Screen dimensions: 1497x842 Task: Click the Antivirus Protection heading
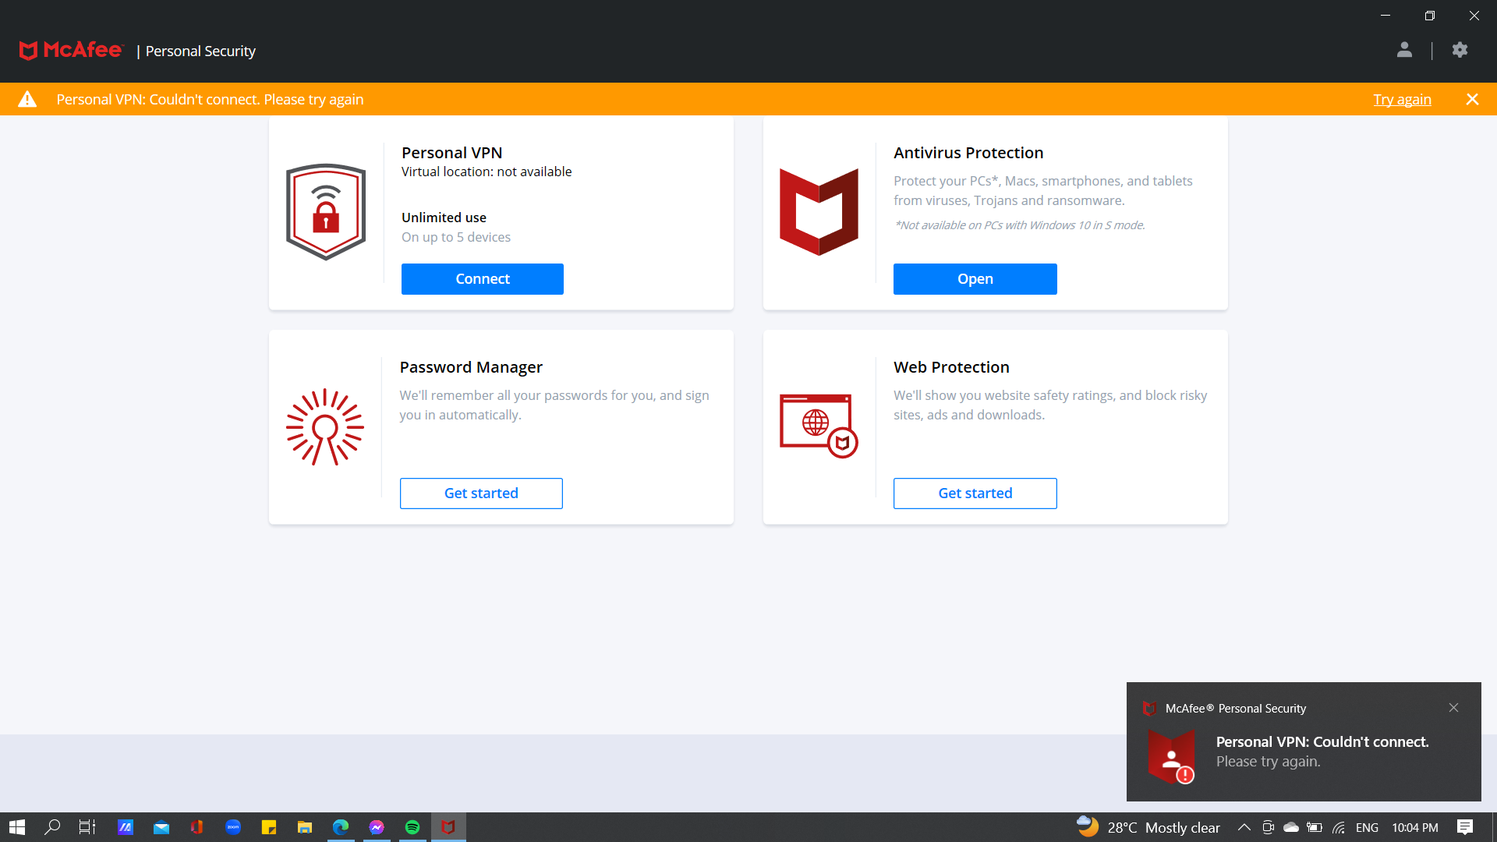968,153
